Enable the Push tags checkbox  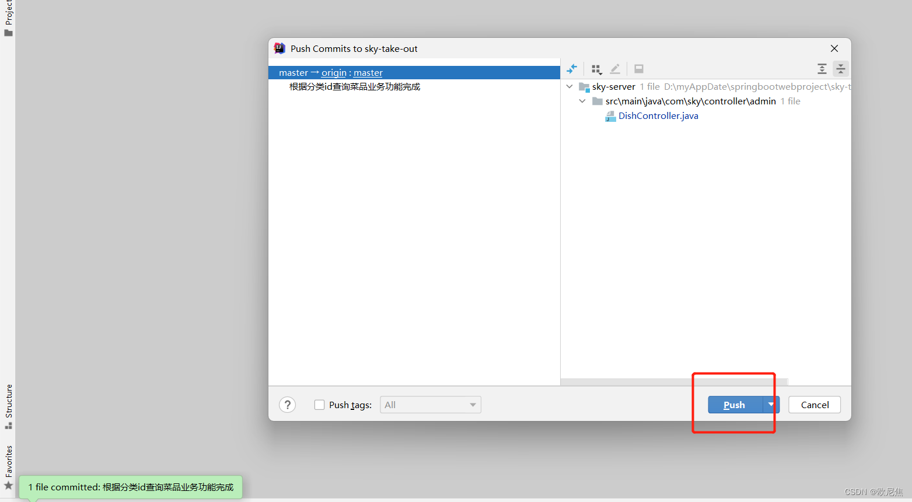pos(319,405)
